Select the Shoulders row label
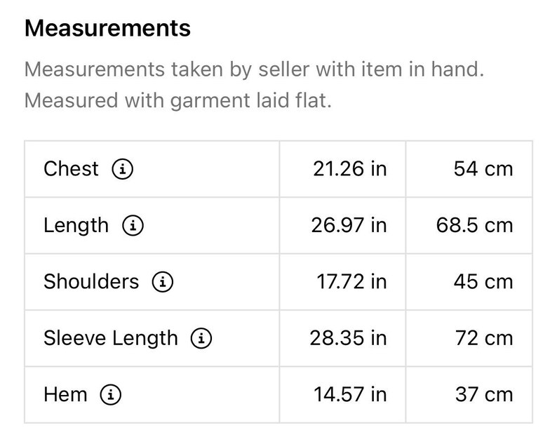Screen dimensions: 557x437 pos(91,281)
